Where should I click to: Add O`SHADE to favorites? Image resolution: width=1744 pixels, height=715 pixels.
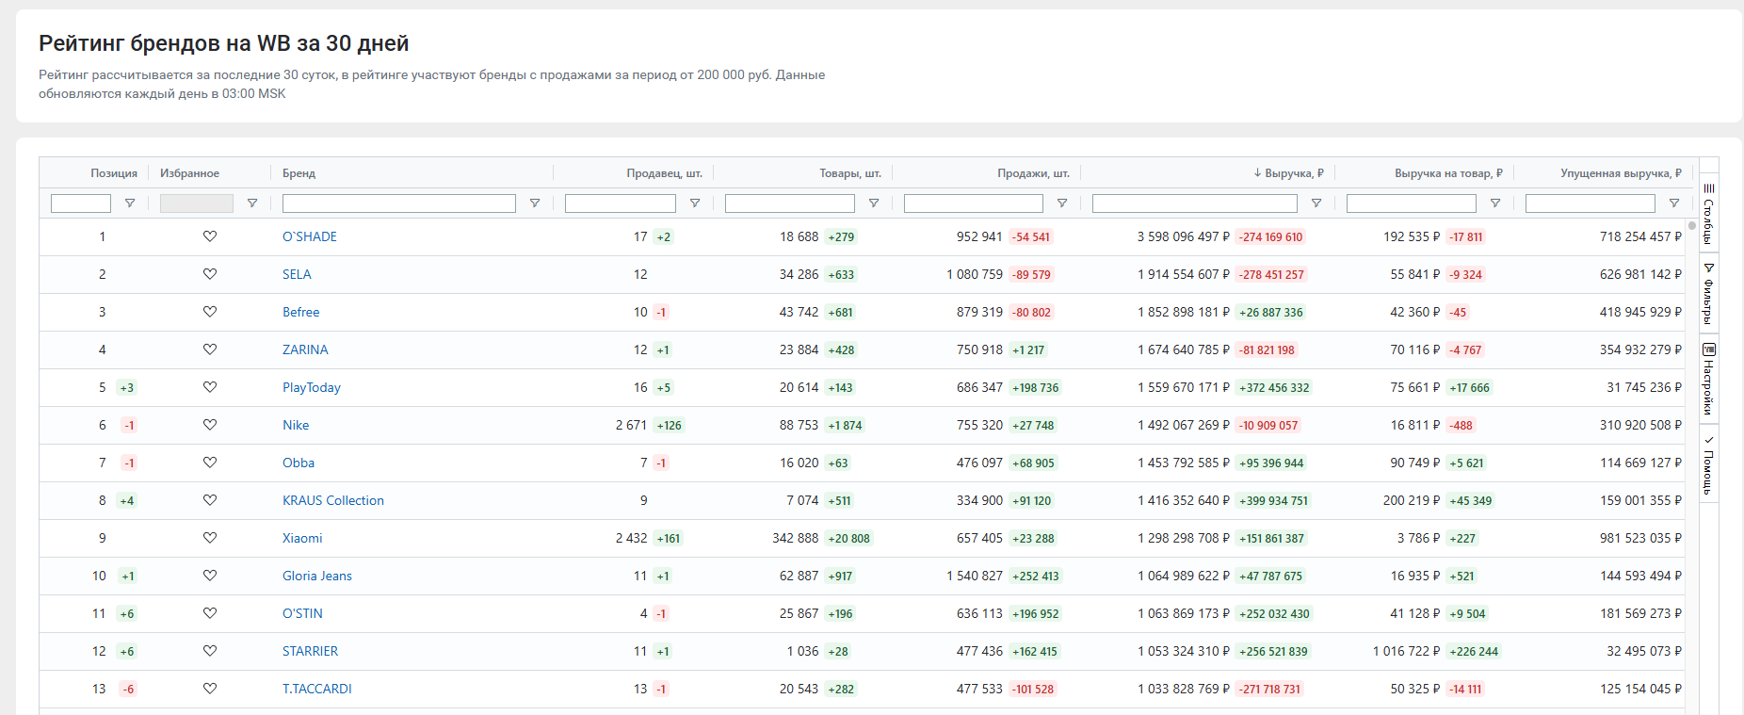(210, 236)
